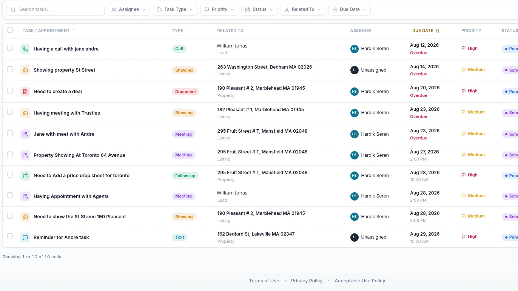Click the Text type badge

click(180, 237)
